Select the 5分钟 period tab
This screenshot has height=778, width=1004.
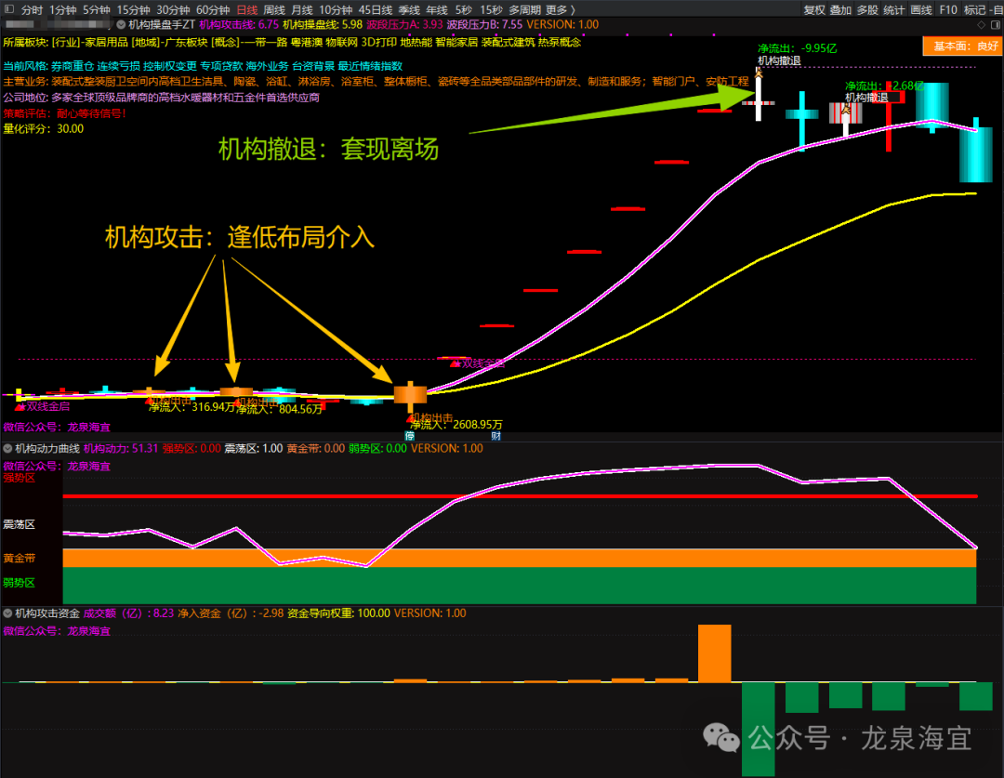coord(96,9)
